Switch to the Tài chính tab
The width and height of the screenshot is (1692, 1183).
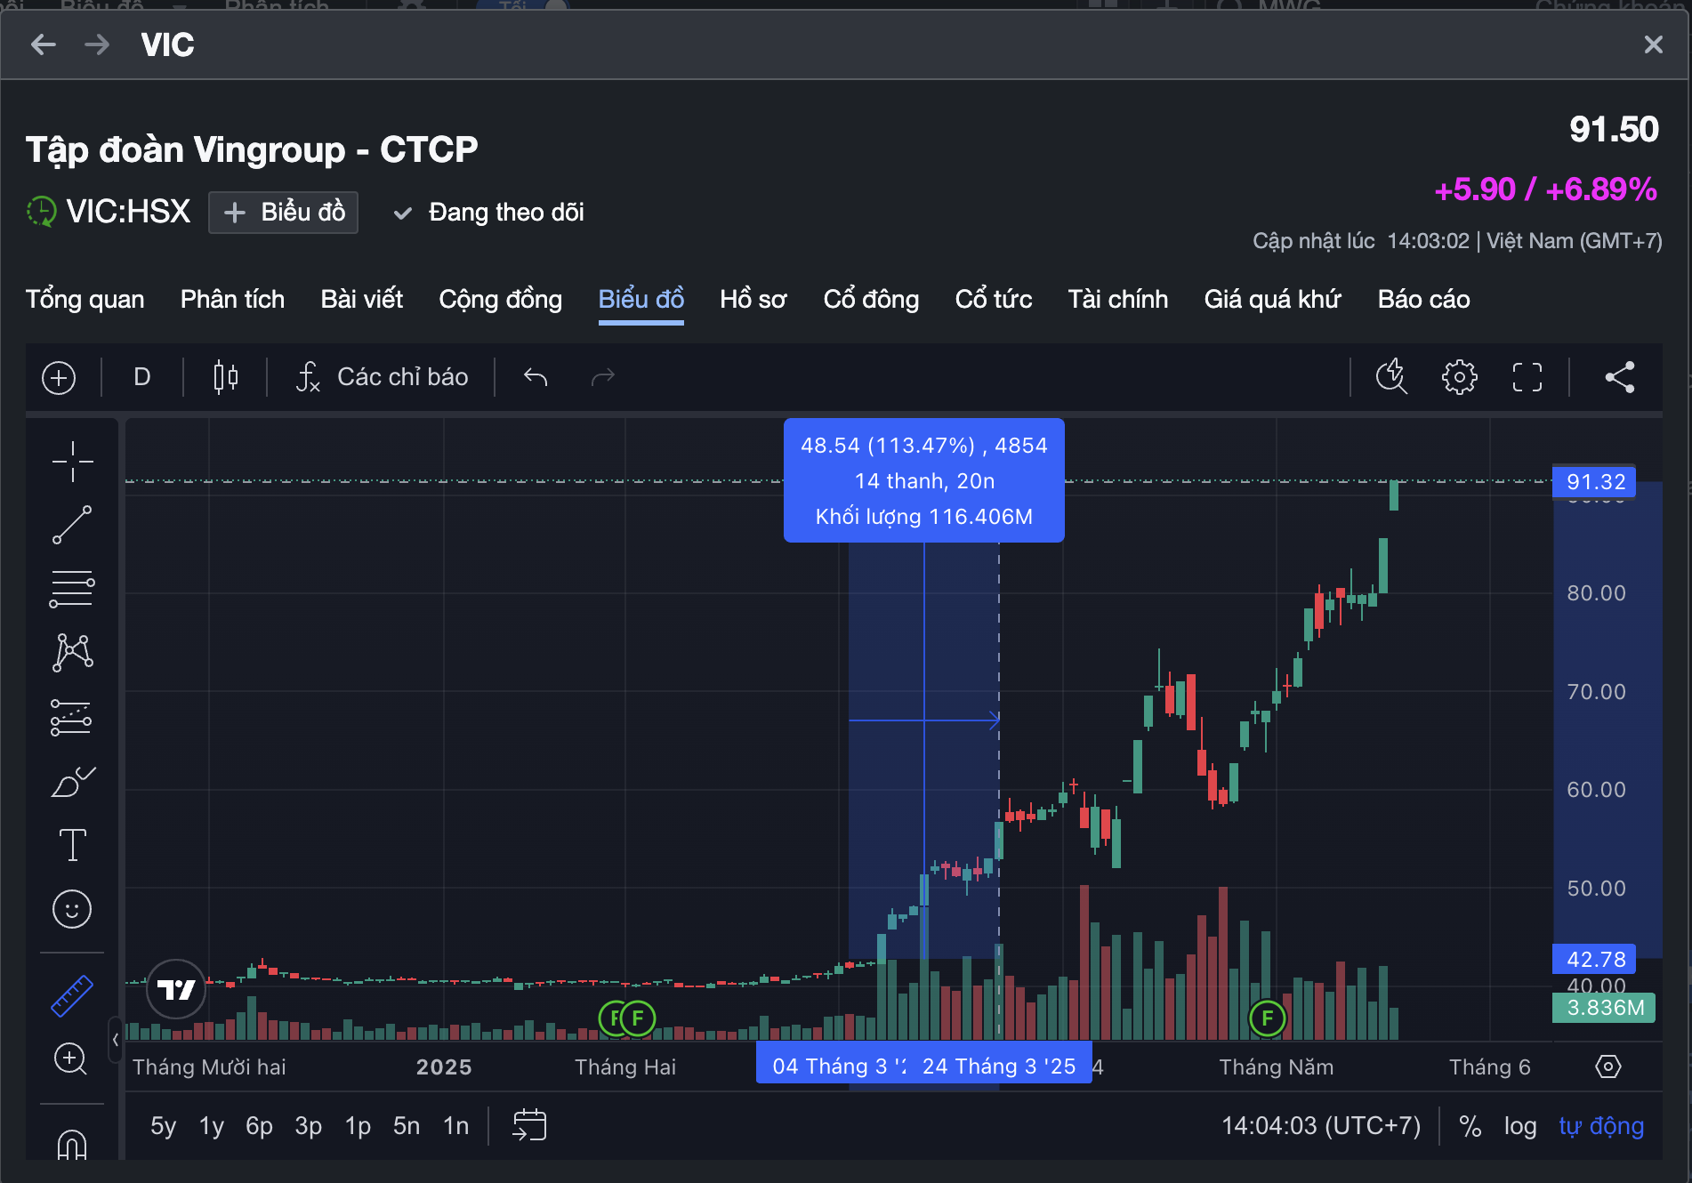coord(1117,300)
